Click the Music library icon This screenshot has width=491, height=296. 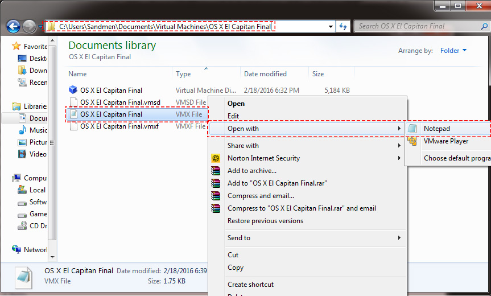point(22,130)
